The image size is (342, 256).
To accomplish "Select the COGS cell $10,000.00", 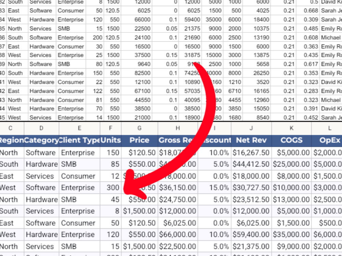I will coord(291,188).
